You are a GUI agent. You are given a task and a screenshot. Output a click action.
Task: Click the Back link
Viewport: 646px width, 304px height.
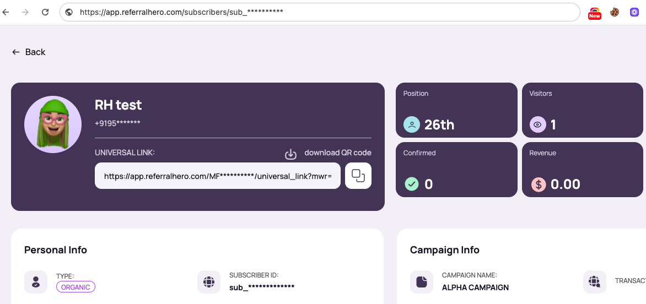point(29,52)
